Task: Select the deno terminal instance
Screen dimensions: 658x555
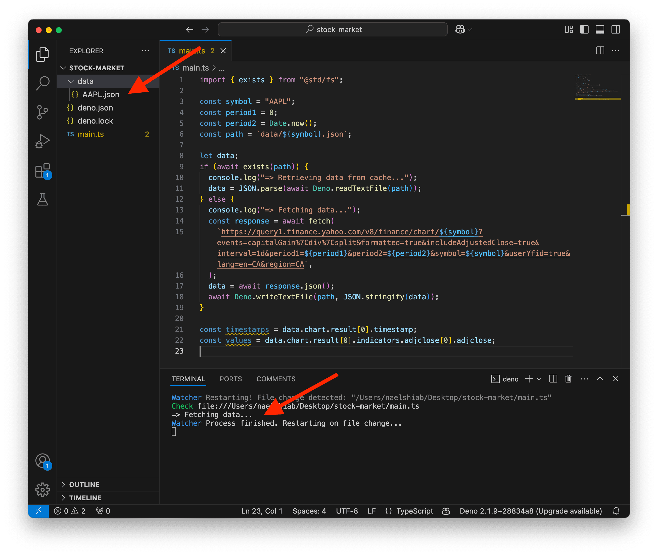Action: click(505, 379)
